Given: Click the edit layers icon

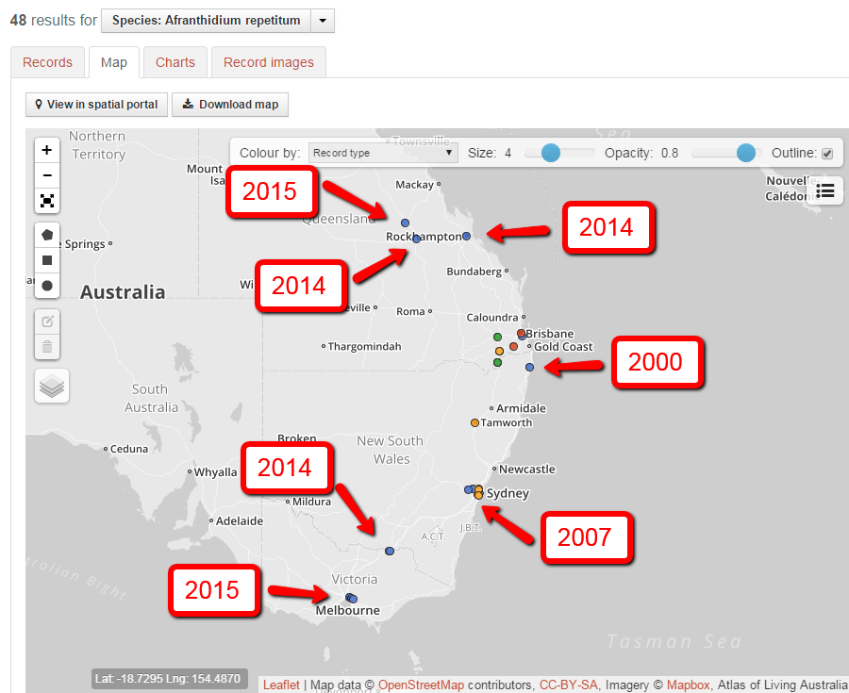Looking at the screenshot, I should tap(47, 322).
